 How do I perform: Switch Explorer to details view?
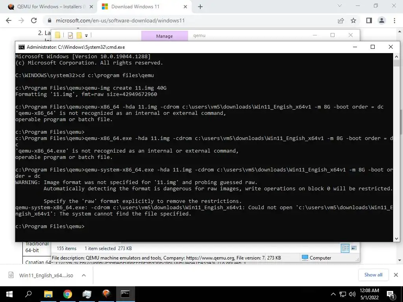pos(345,248)
